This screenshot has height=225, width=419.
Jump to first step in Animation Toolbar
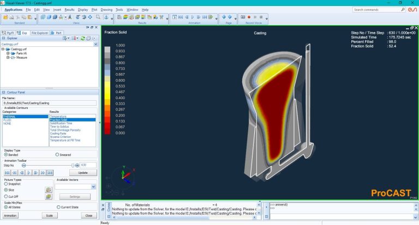pyautogui.click(x=7, y=172)
